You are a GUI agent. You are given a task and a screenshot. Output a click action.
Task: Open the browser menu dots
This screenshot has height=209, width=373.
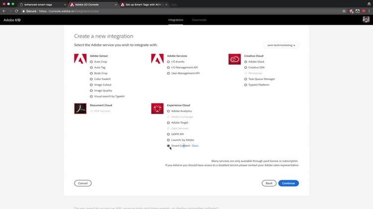pyautogui.click(x=369, y=11)
